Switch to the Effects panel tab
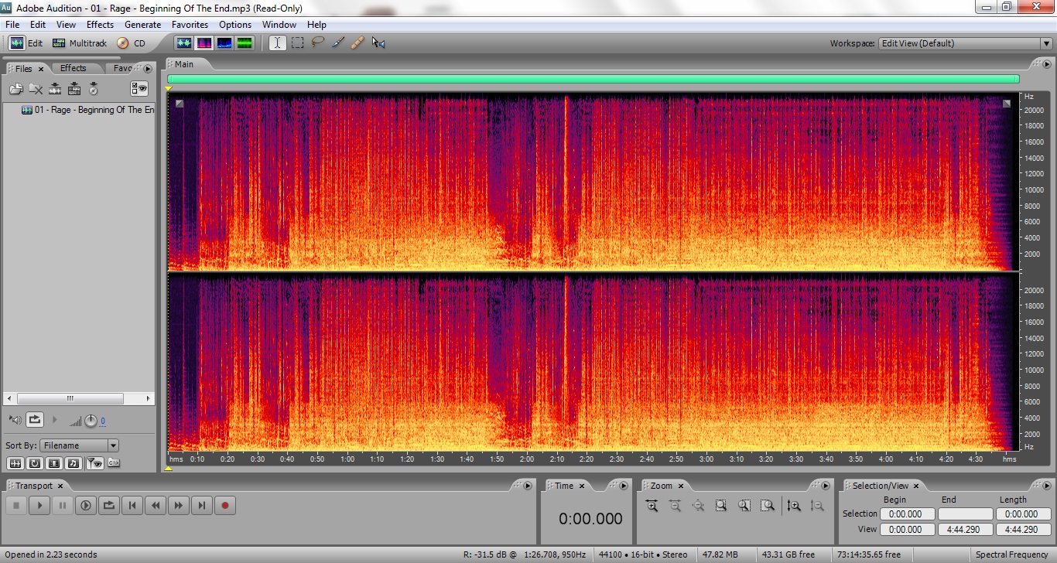Image resolution: width=1057 pixels, height=563 pixels. click(74, 68)
